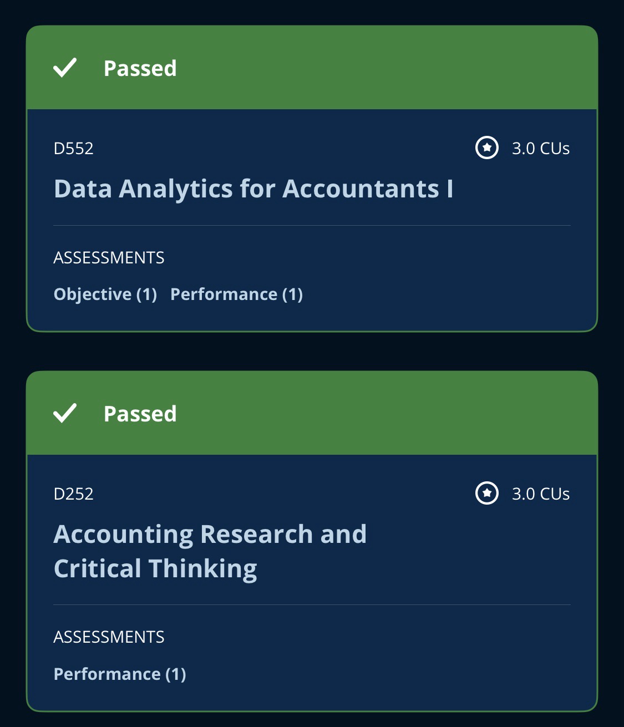Click the star badge icon next to D552's 3.0 CUs

pyautogui.click(x=487, y=148)
